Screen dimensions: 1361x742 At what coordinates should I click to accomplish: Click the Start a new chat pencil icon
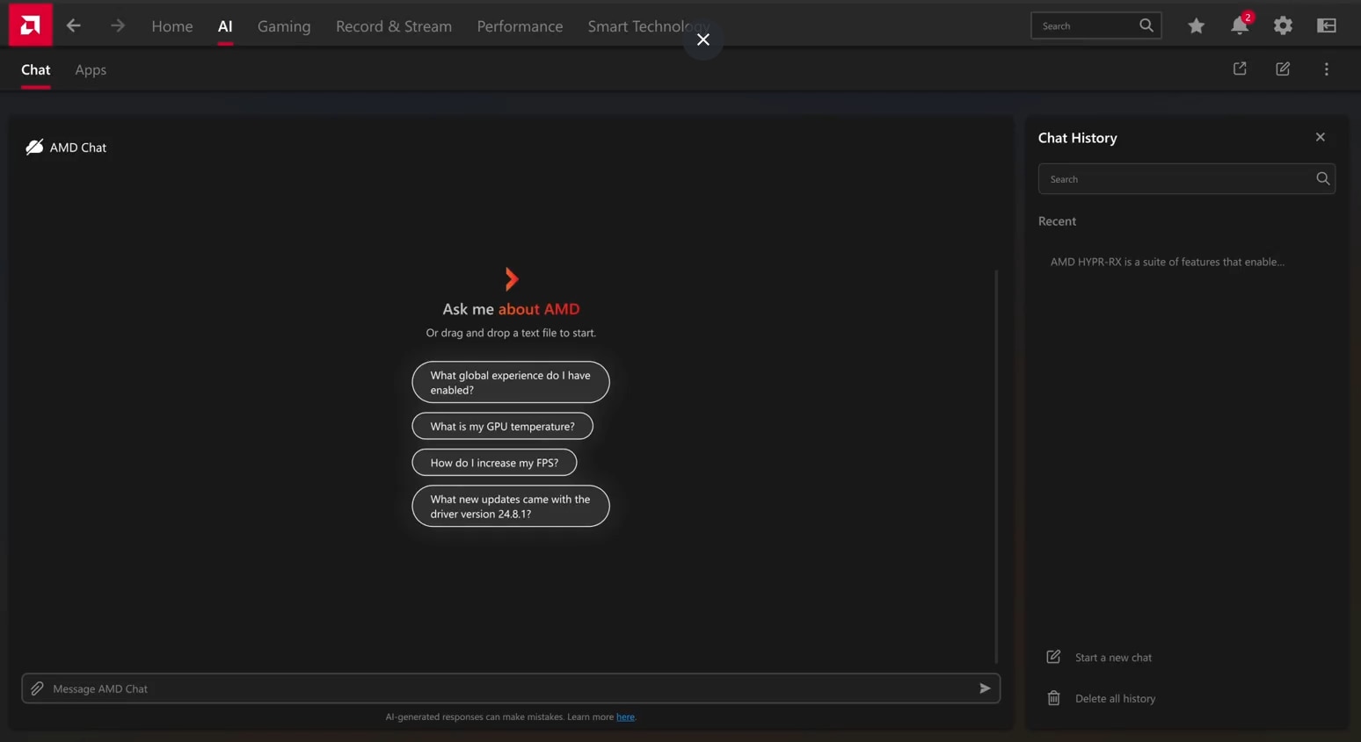click(1053, 657)
